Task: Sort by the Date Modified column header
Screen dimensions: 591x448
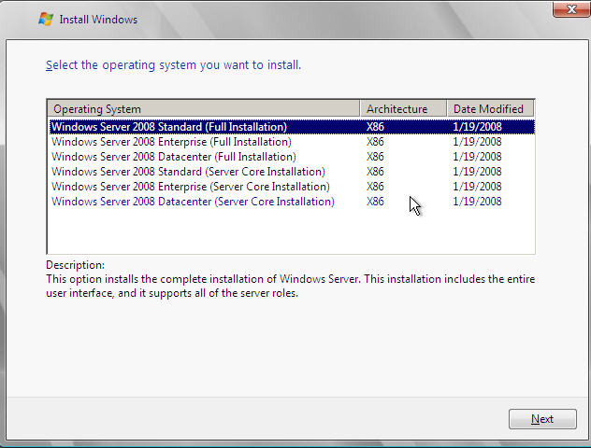Action: pyautogui.click(x=490, y=109)
